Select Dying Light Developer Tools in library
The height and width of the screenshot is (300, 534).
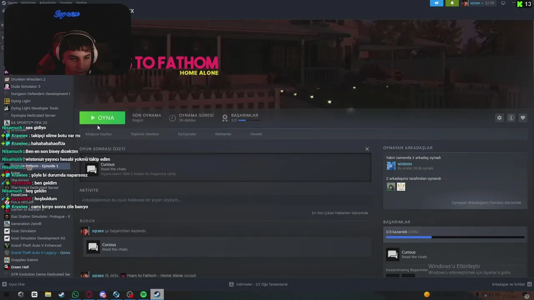(x=35, y=108)
